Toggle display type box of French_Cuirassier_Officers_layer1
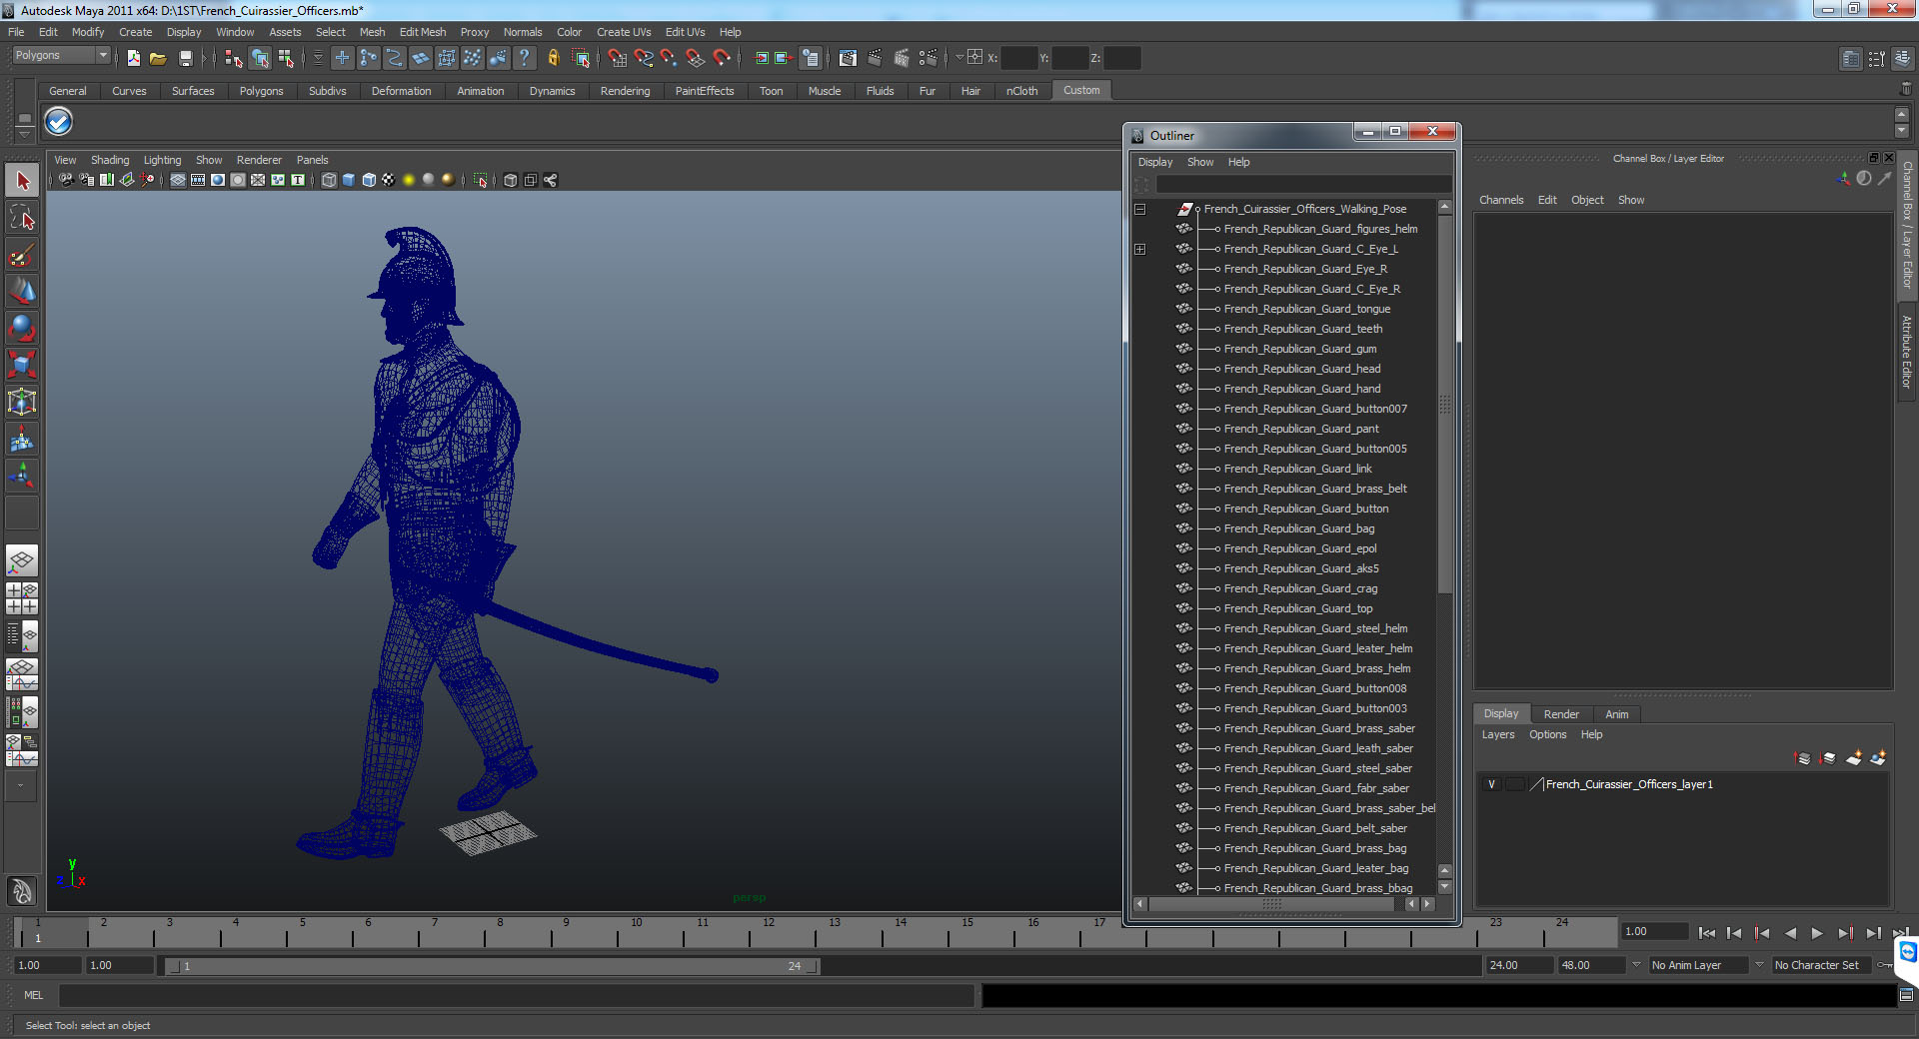 [1514, 784]
